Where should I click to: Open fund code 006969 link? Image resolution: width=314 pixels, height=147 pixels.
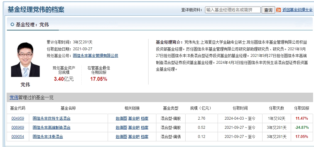pos(18,128)
